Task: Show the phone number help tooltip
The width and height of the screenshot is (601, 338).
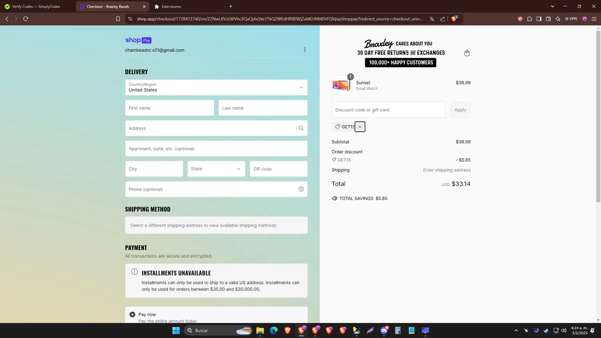Action: 301,189
